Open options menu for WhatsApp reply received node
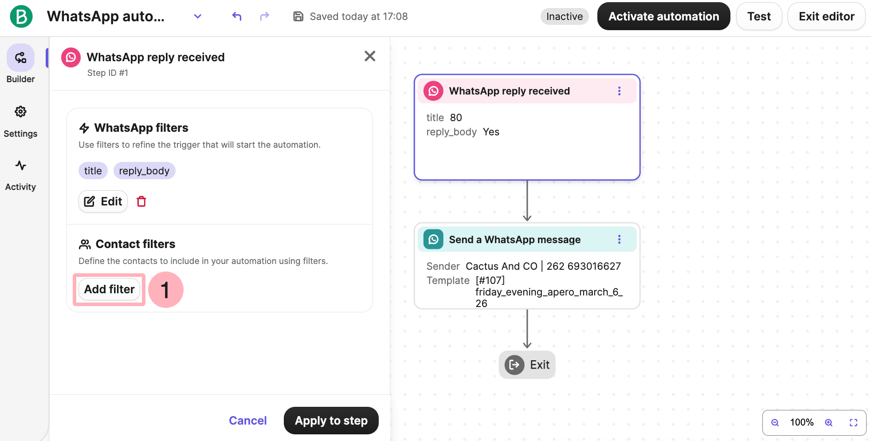Screen dimensions: 871x441 point(619,91)
